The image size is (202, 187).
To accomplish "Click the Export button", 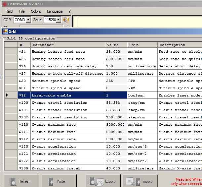I will (103, 181).
